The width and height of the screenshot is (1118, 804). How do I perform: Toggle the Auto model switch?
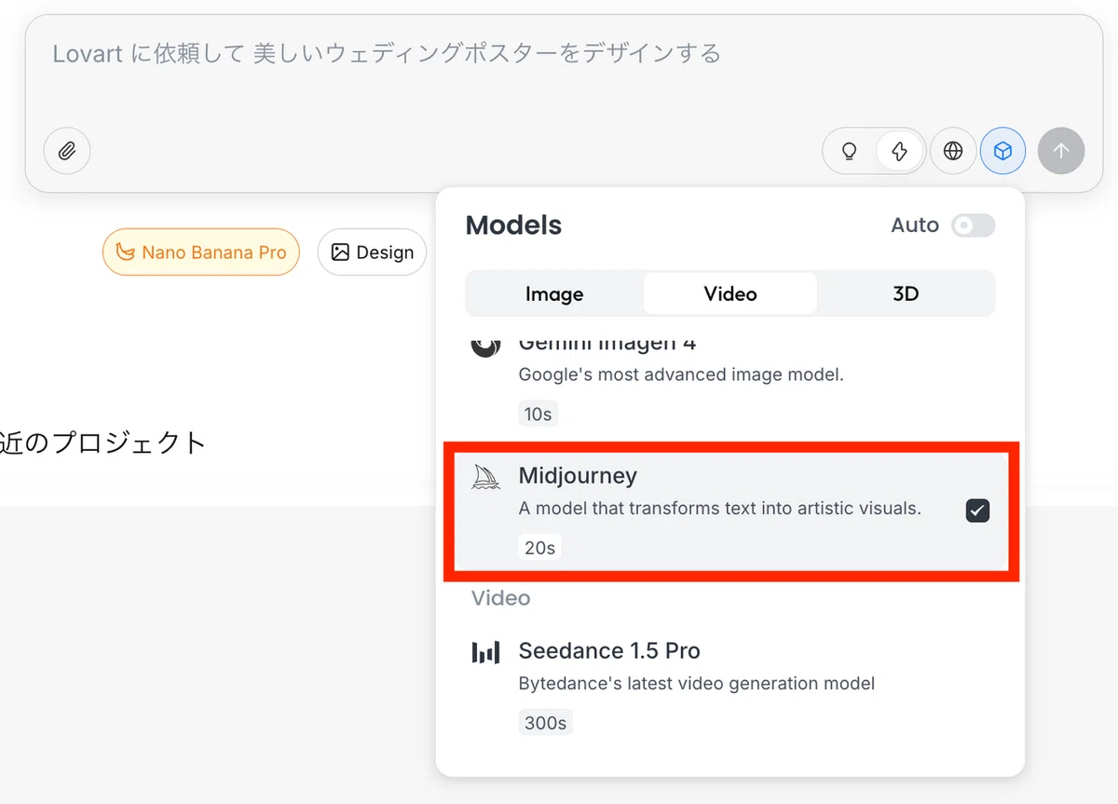(x=973, y=225)
